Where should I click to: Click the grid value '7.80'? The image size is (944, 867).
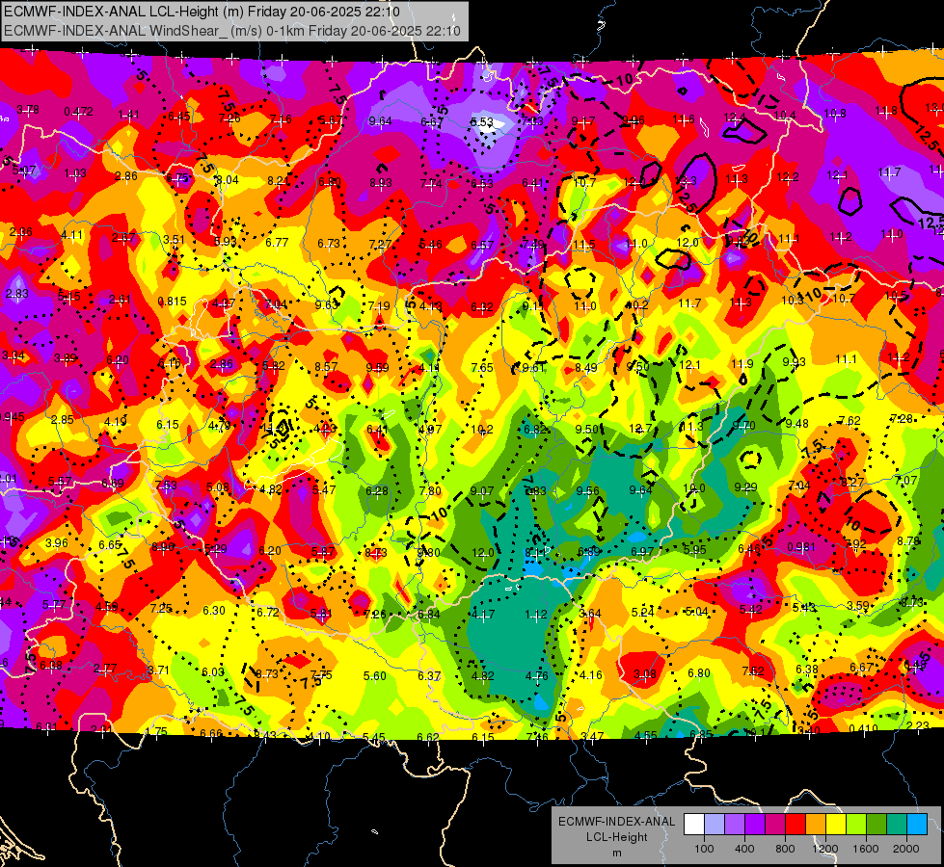coord(430,491)
